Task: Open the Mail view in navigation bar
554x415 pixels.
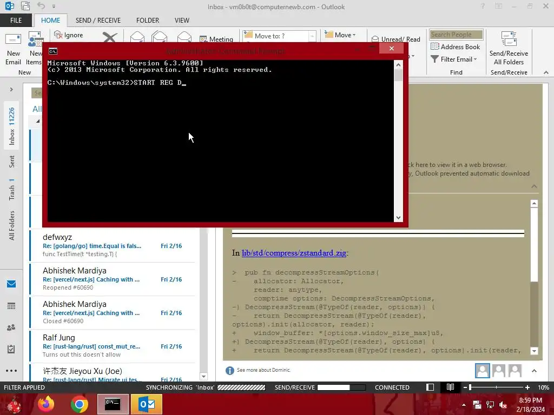Action: [11, 284]
